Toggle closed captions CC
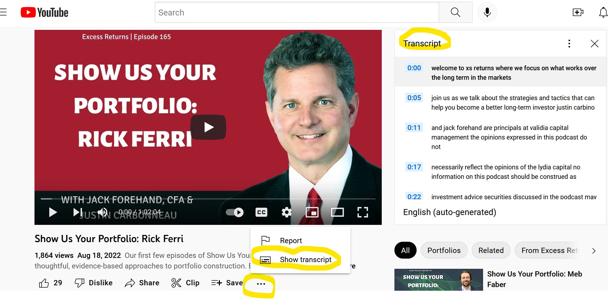Image resolution: width=608 pixels, height=299 pixels. pyautogui.click(x=261, y=212)
